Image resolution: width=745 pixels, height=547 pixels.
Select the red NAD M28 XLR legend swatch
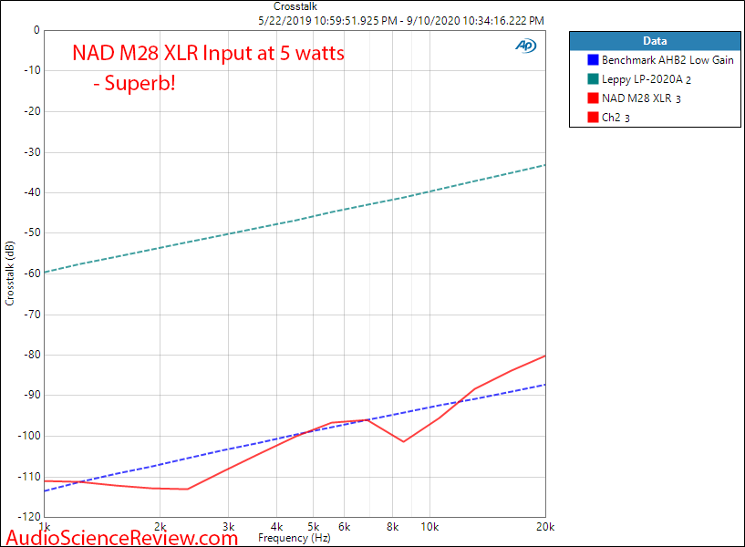[x=593, y=98]
